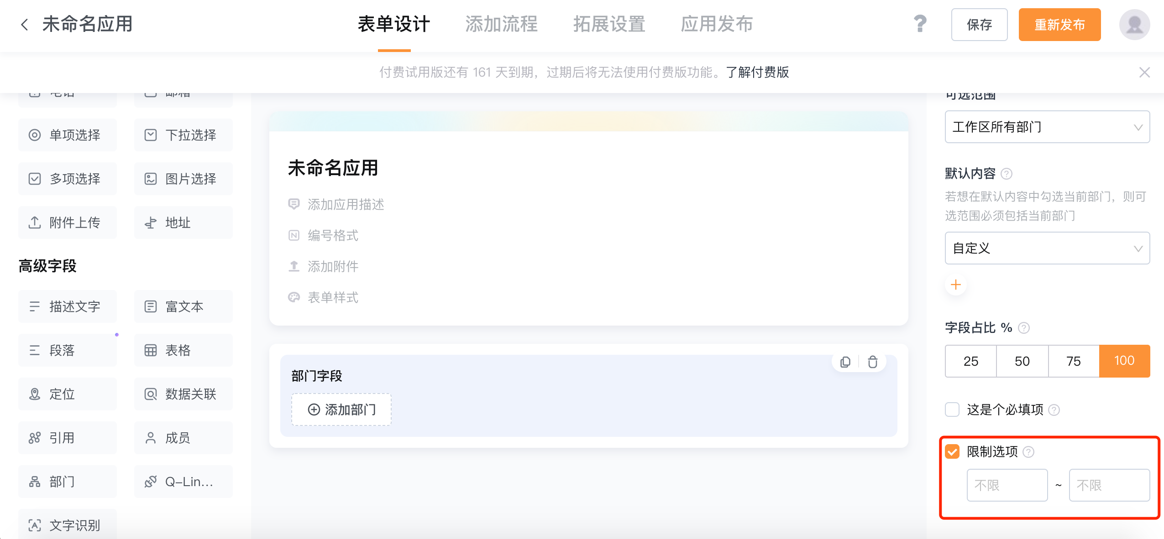Click the first 不限 minimum input field
Image resolution: width=1164 pixels, height=539 pixels.
pos(1007,485)
